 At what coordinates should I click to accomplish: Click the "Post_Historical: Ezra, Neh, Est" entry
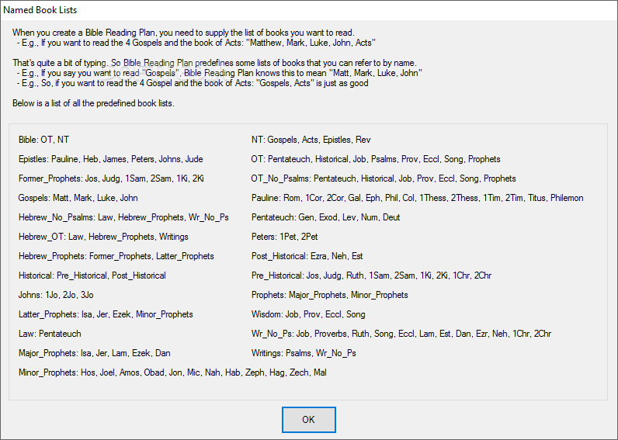click(307, 256)
